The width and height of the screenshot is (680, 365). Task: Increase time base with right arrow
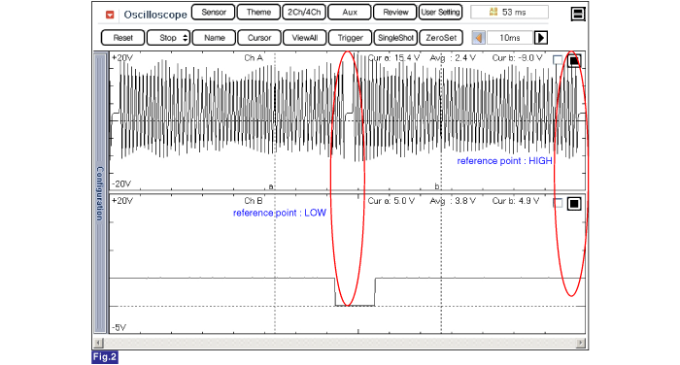[x=541, y=38]
